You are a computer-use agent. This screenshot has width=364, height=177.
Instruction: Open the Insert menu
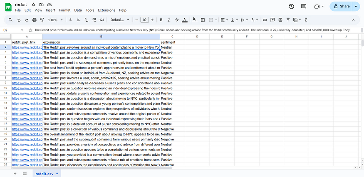pos(51,10)
